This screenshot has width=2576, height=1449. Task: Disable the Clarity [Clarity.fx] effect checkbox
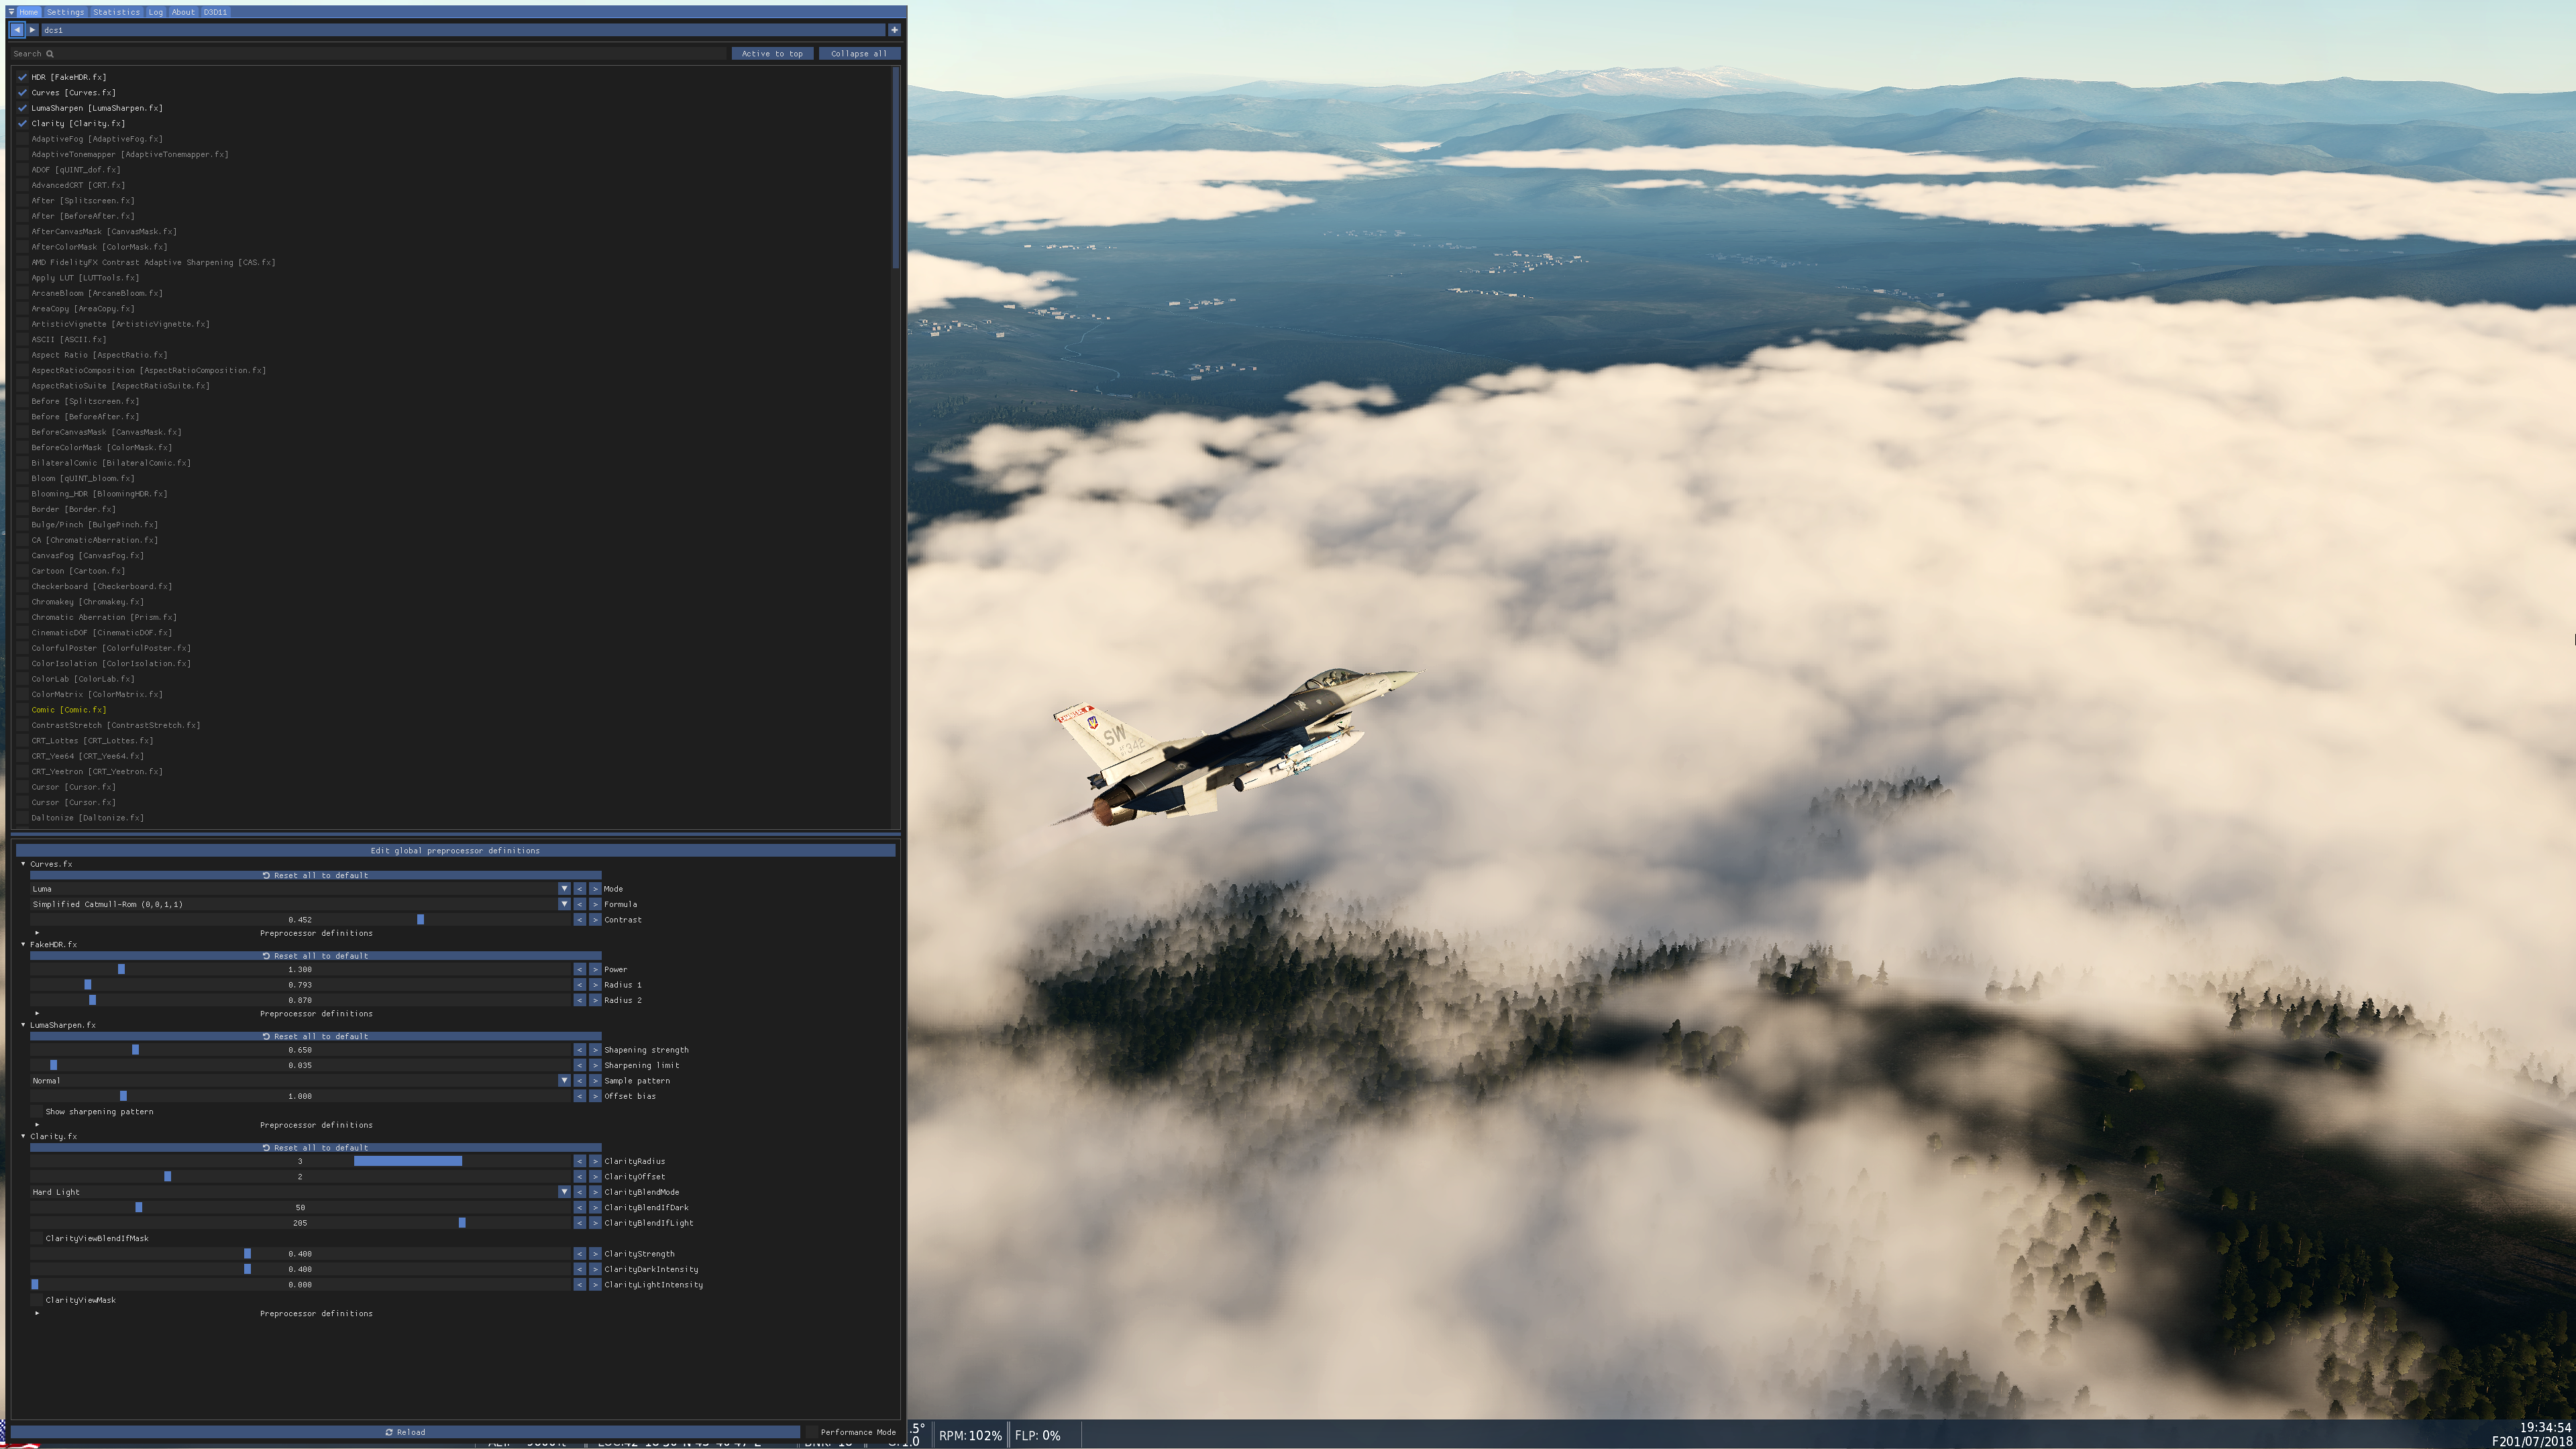[22, 124]
